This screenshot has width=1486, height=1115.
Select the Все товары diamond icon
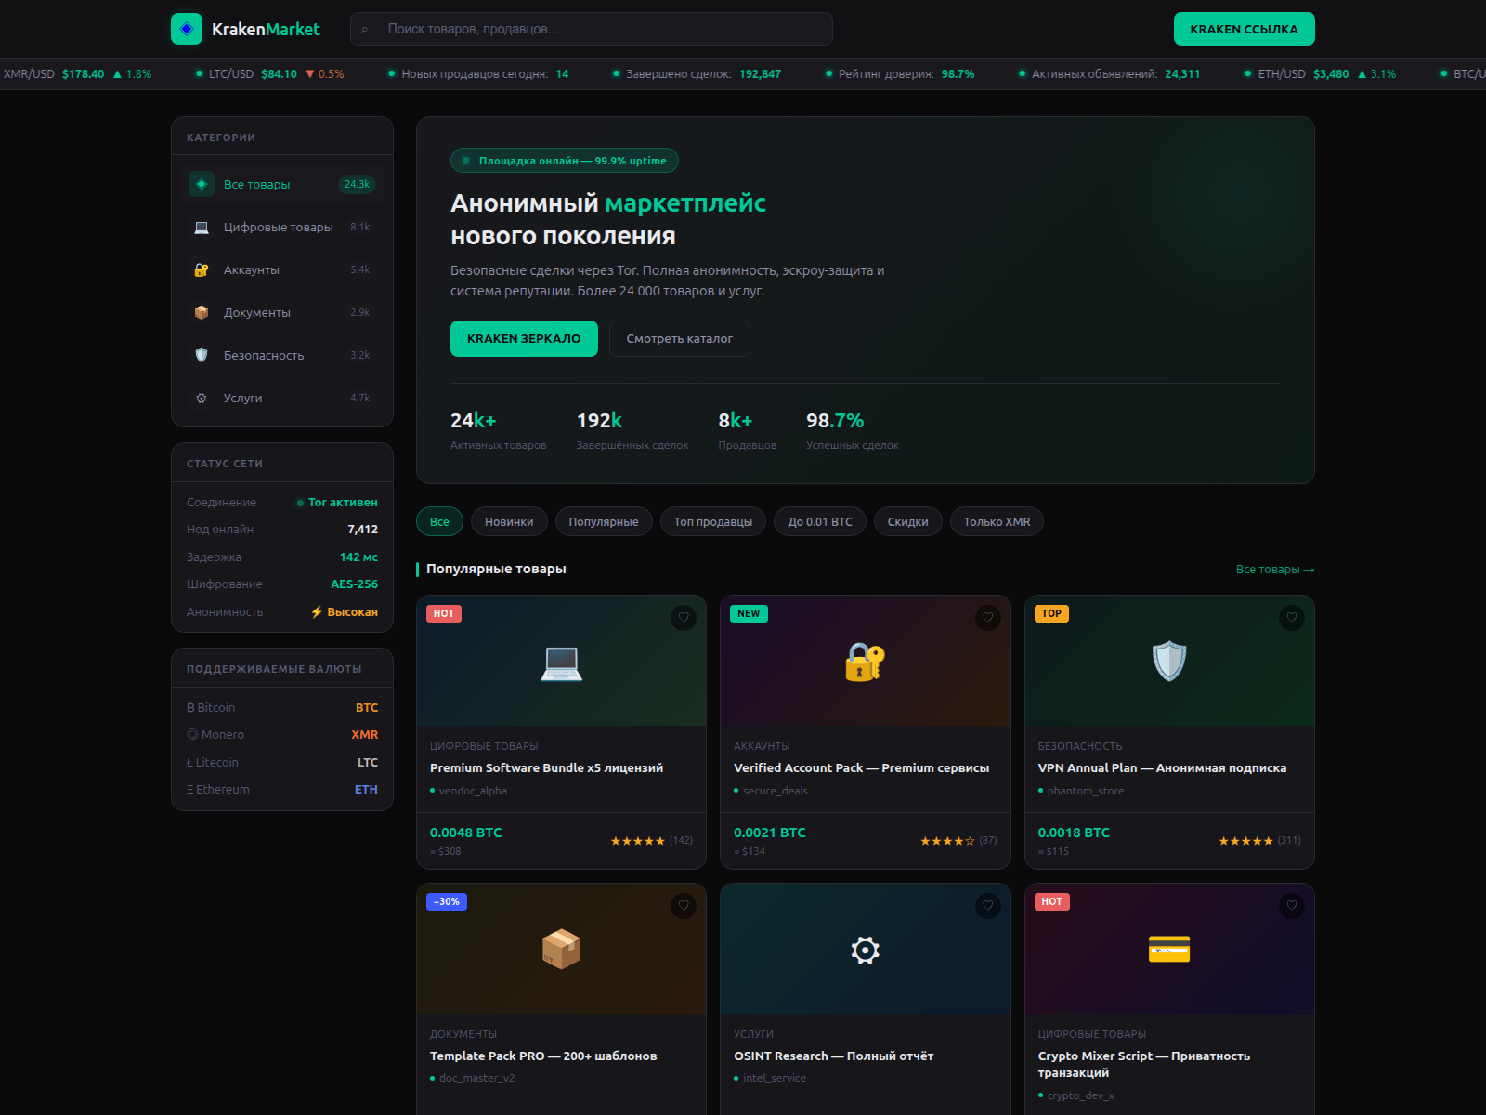(x=202, y=184)
